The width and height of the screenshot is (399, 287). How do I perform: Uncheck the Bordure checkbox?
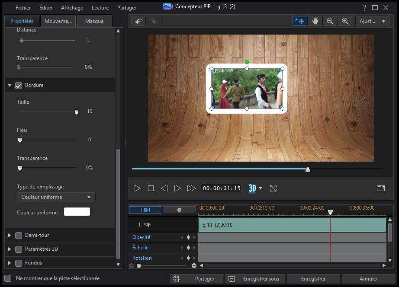click(x=19, y=86)
